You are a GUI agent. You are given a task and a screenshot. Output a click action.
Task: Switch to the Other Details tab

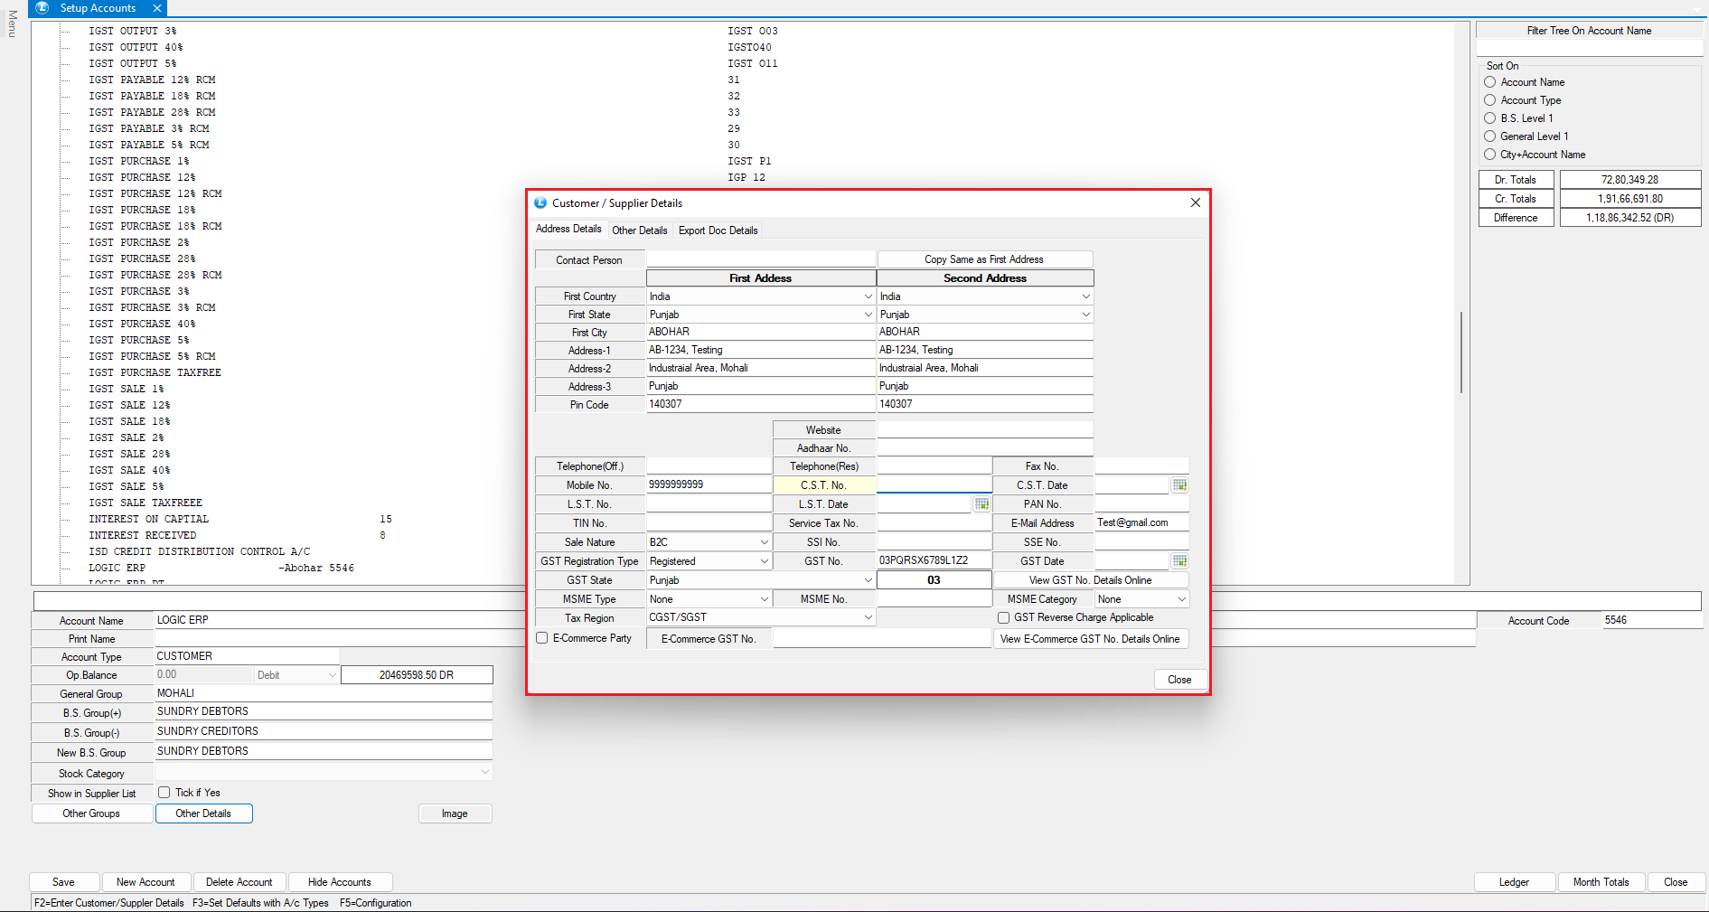[639, 230]
